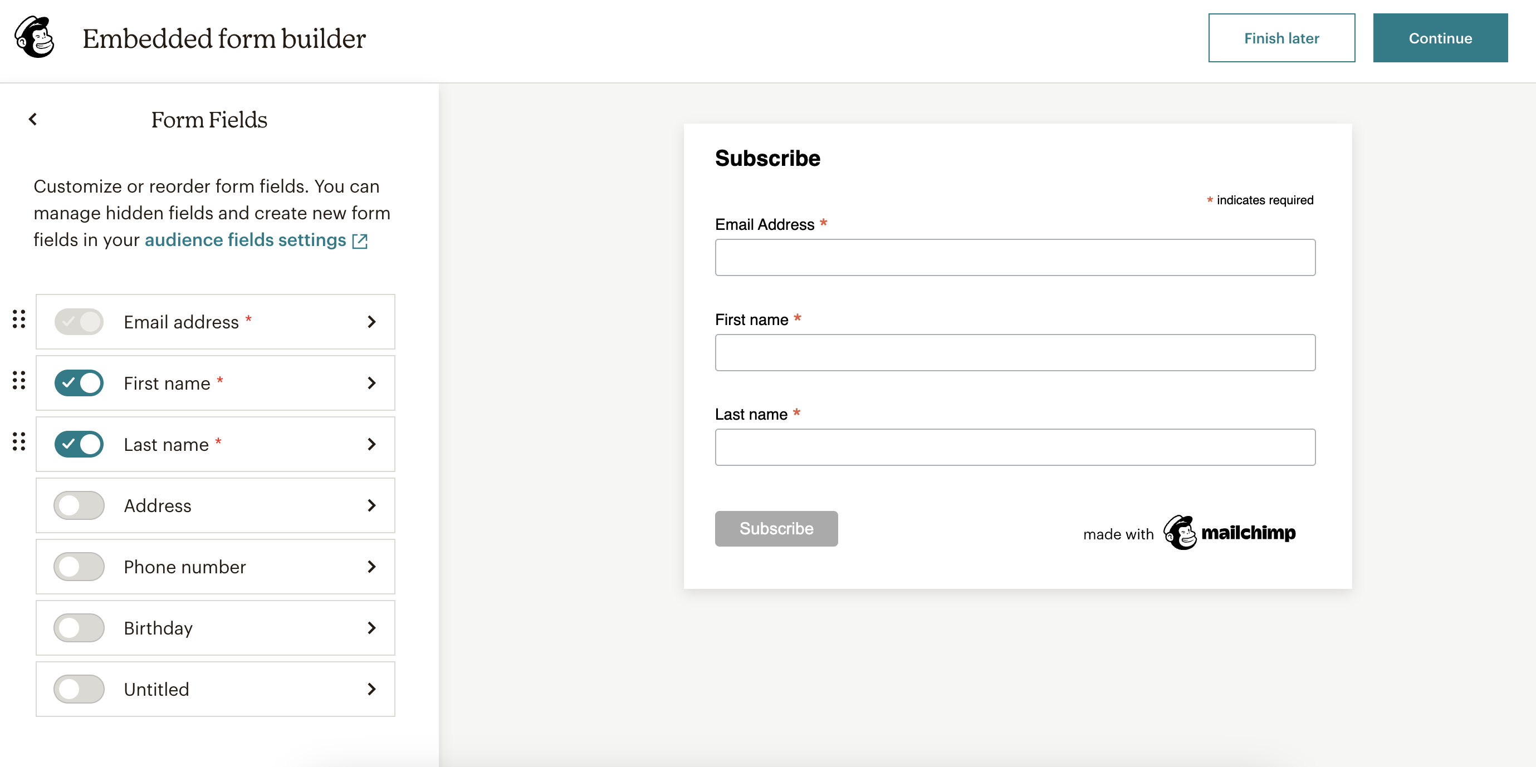Grab the Email address drag handle
Image resolution: width=1536 pixels, height=767 pixels.
[x=18, y=320]
